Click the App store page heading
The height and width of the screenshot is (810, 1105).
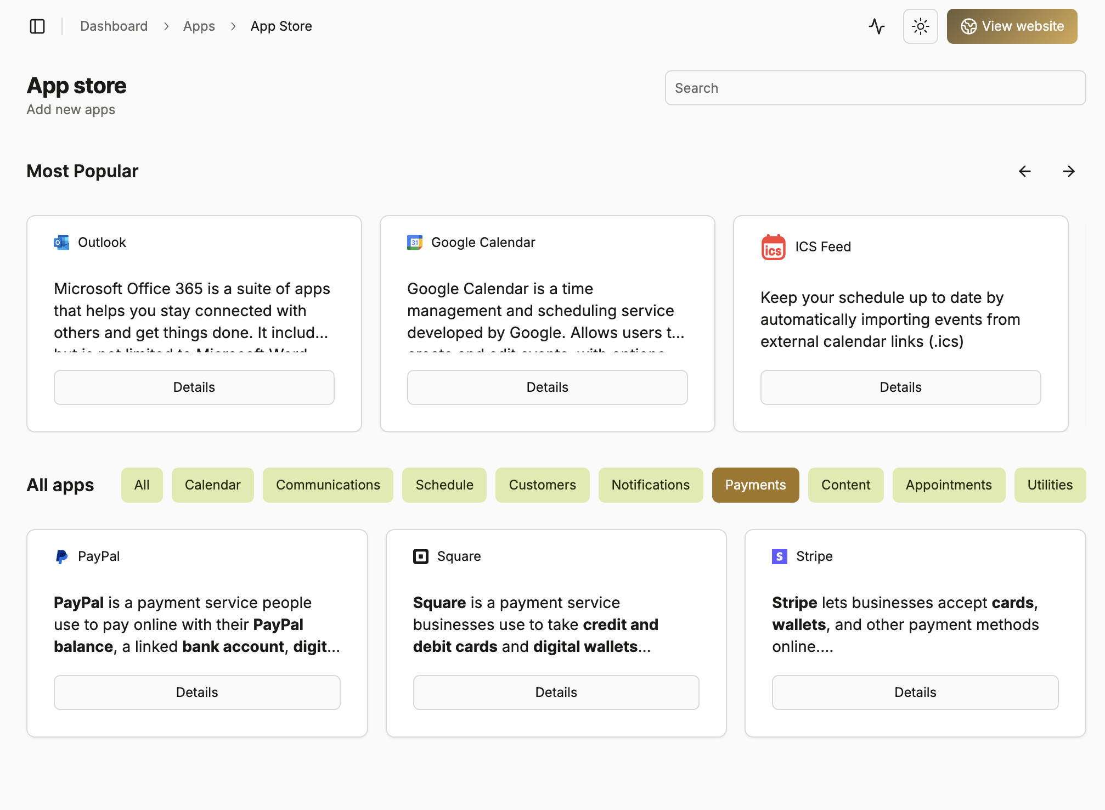click(x=77, y=86)
